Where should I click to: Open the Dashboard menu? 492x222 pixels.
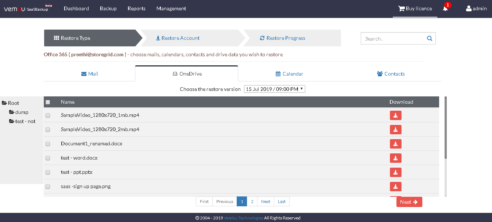[76, 8]
